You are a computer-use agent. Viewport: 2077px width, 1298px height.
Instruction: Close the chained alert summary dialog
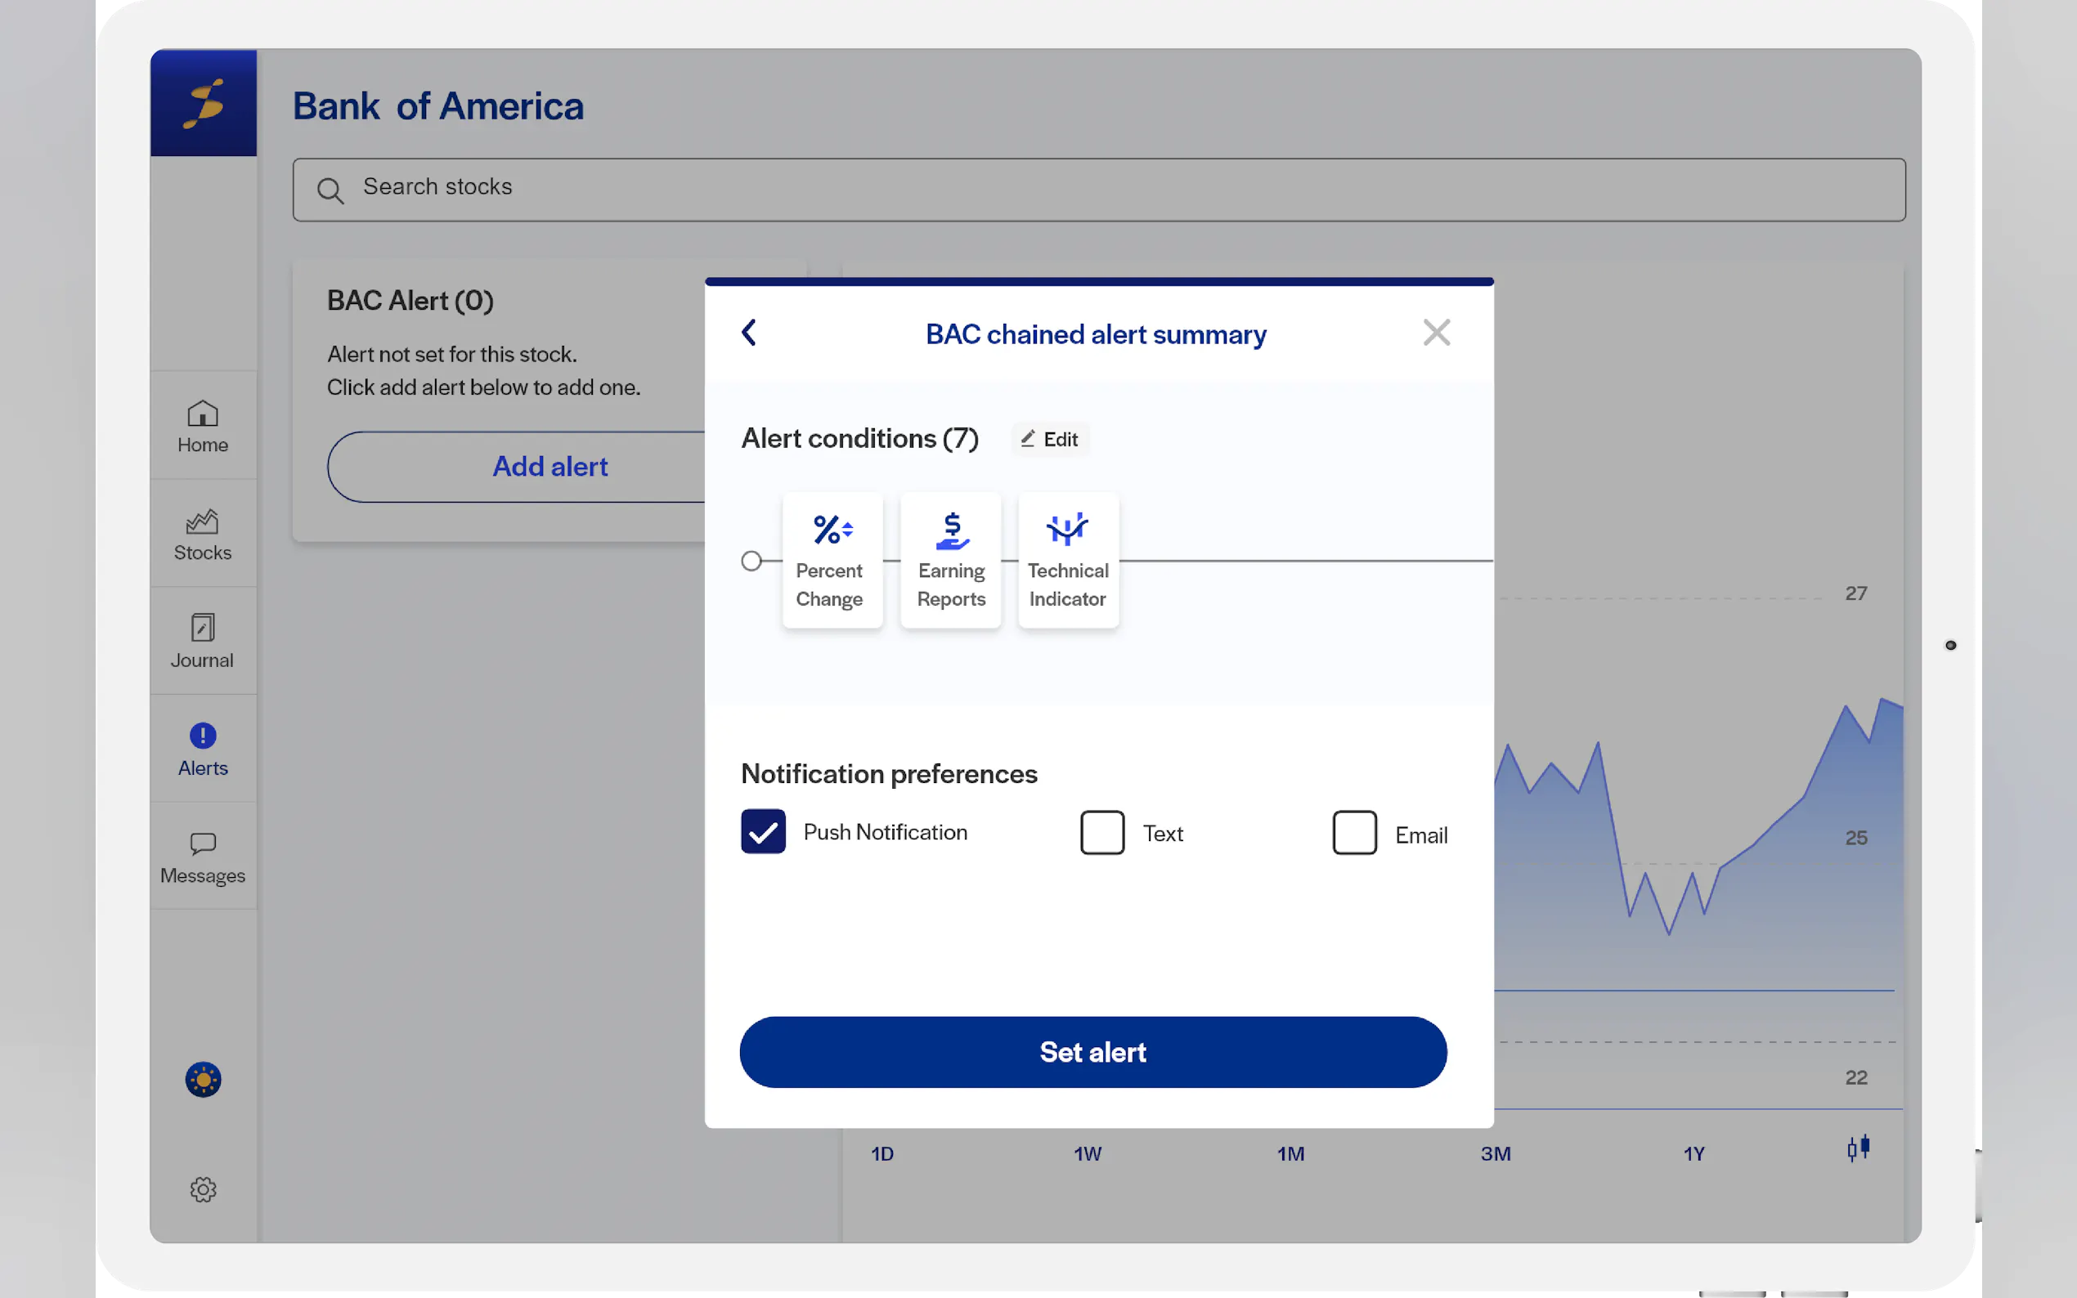point(1436,333)
